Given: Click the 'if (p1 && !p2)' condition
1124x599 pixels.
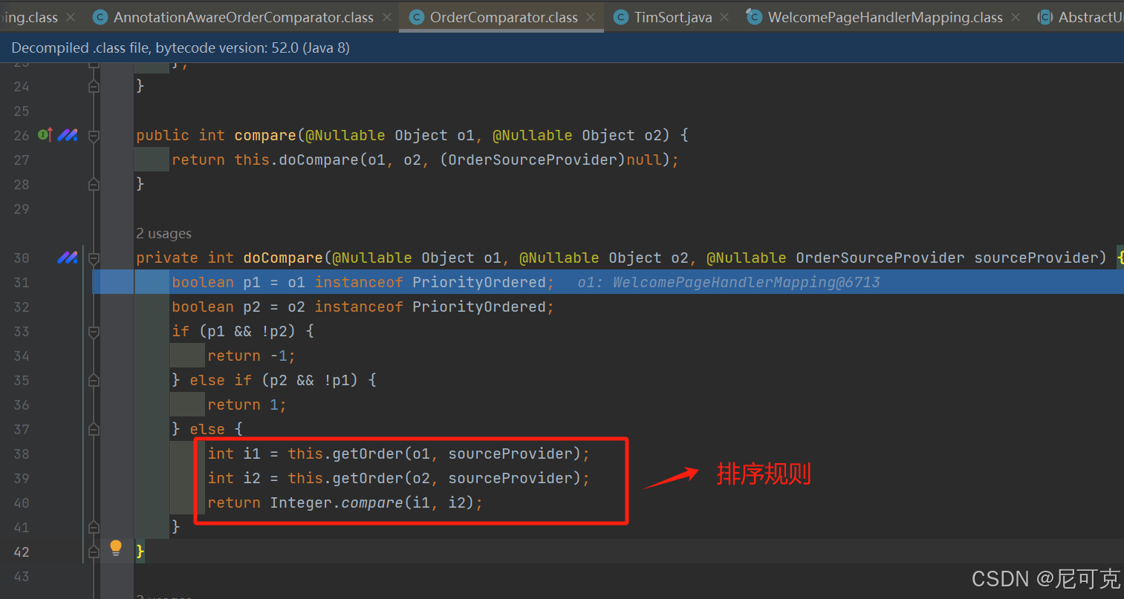Looking at the screenshot, I should pyautogui.click(x=243, y=331).
